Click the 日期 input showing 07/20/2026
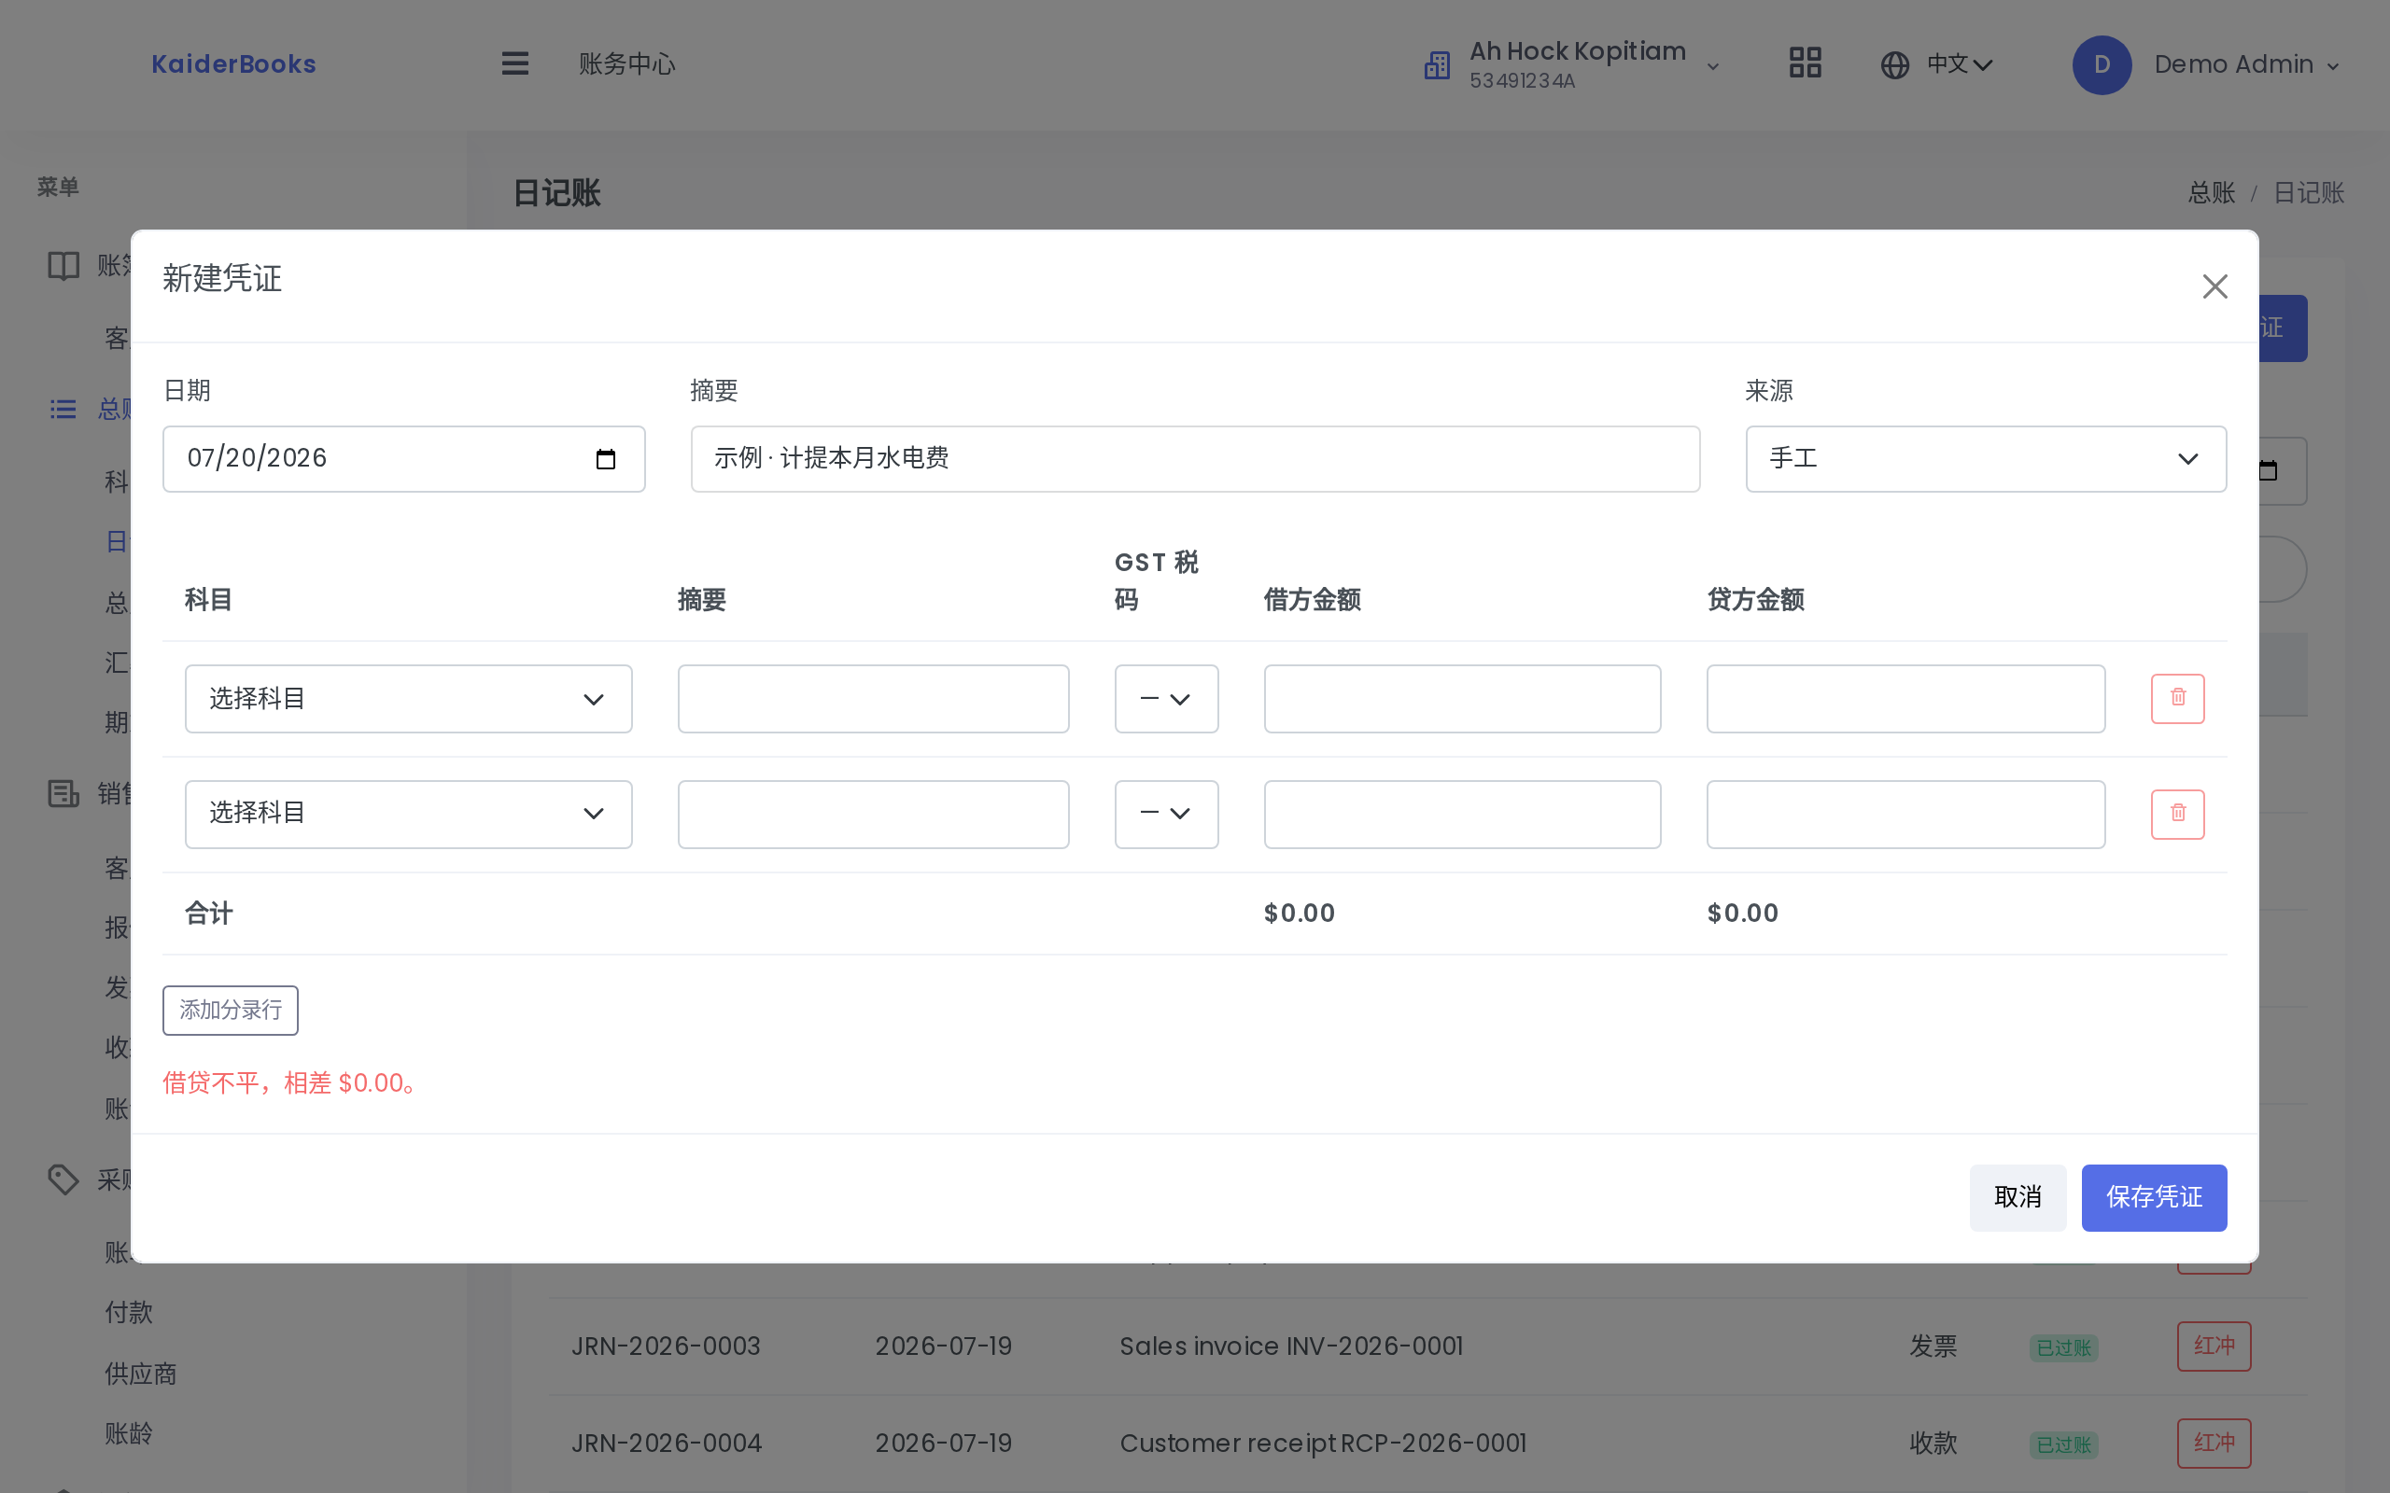Viewport: 2390px width, 1493px height. pos(403,459)
